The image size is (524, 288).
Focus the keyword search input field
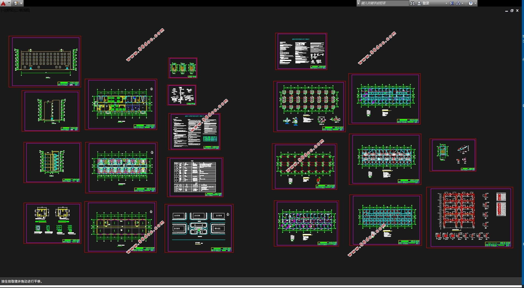click(x=384, y=3)
